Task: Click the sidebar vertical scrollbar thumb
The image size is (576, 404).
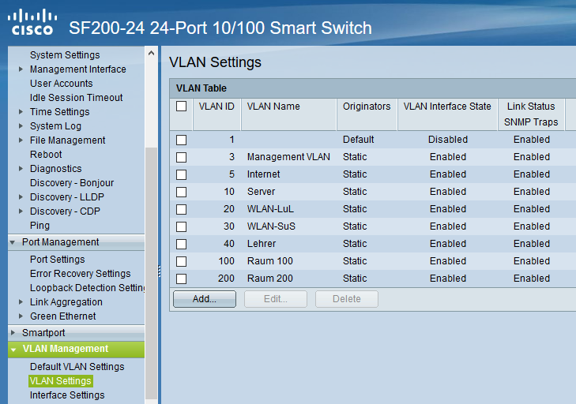Action: [151, 273]
